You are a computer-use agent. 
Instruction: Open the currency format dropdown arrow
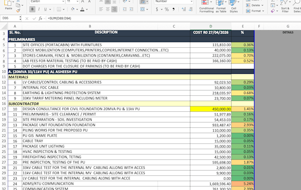(x=162, y=9)
